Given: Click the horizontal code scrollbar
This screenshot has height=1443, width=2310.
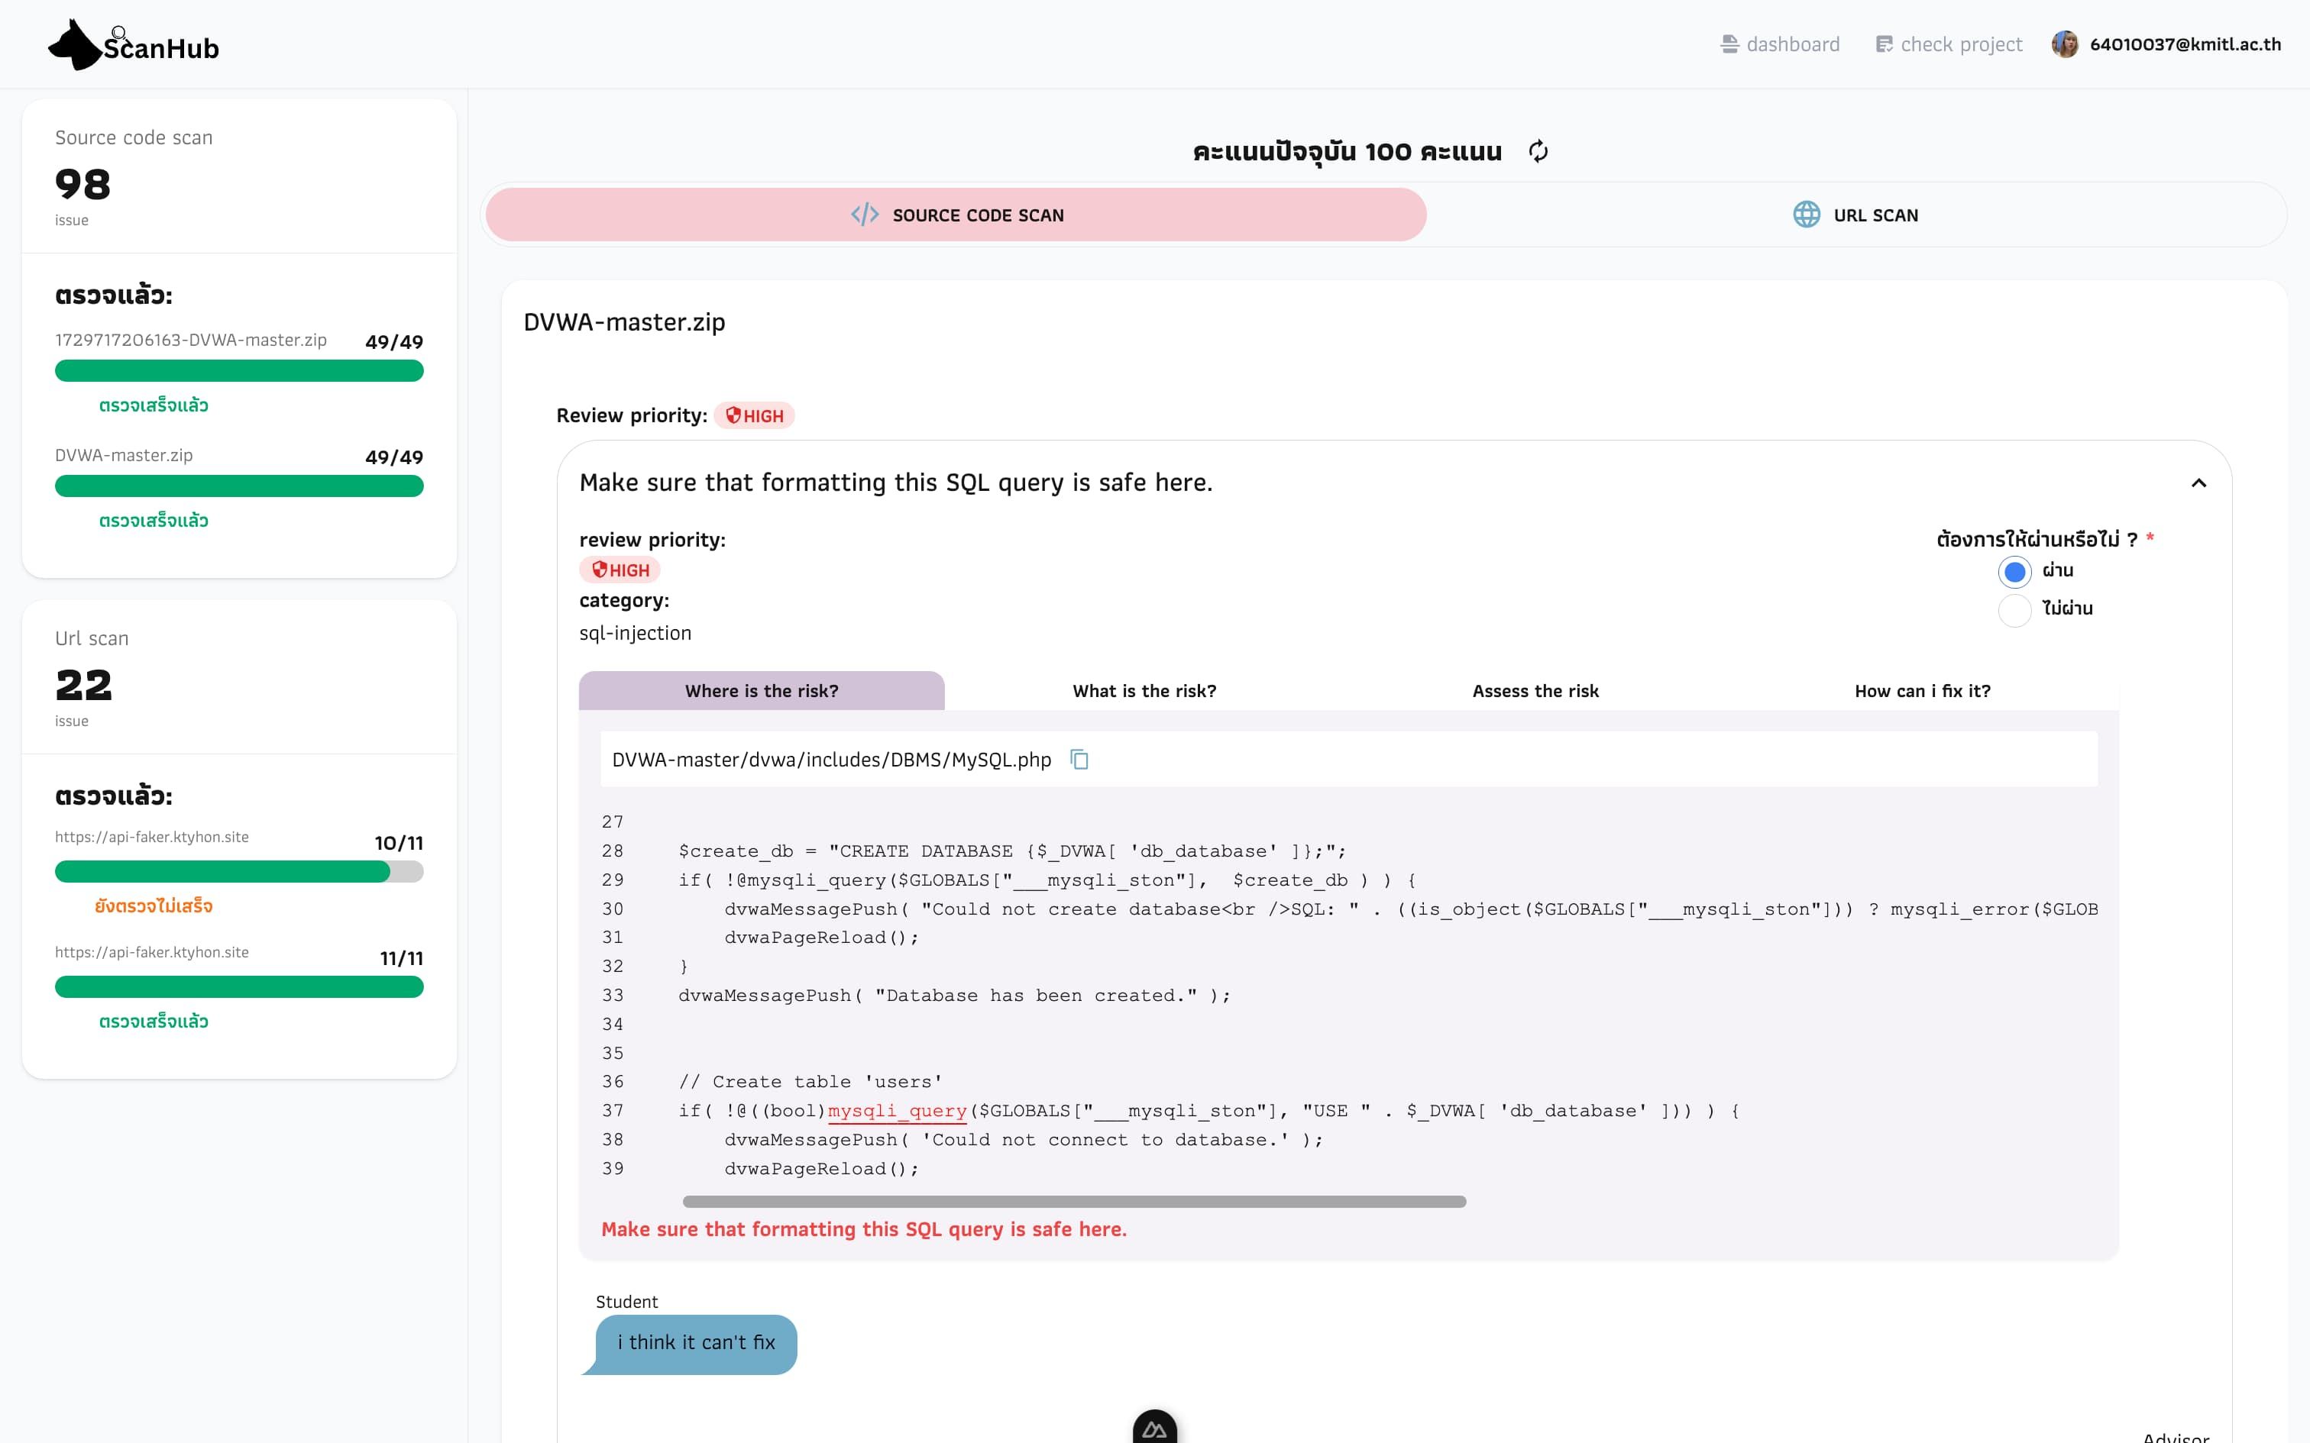Looking at the screenshot, I should point(1074,1202).
